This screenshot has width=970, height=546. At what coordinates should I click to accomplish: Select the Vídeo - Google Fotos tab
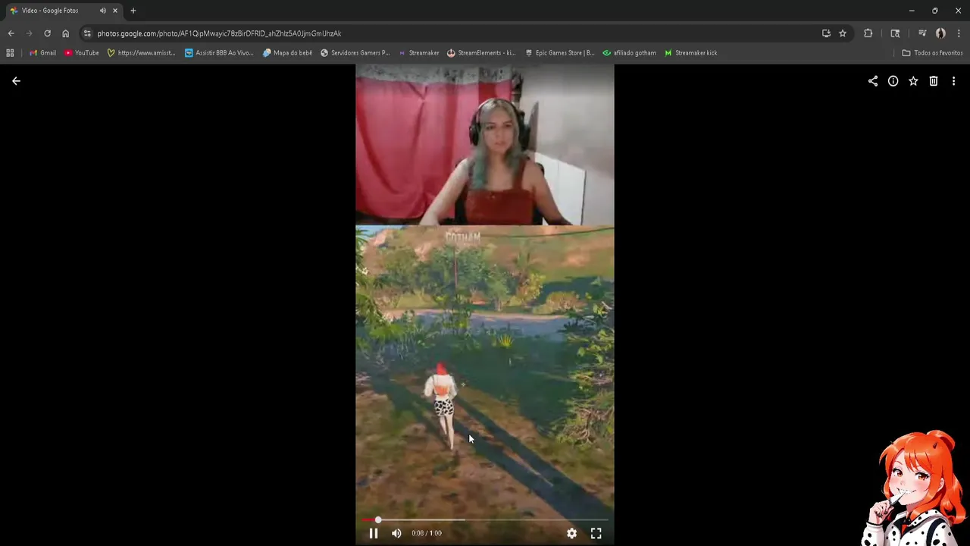(x=64, y=11)
